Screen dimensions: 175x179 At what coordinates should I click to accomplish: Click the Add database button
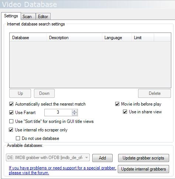pyautogui.click(x=102, y=158)
